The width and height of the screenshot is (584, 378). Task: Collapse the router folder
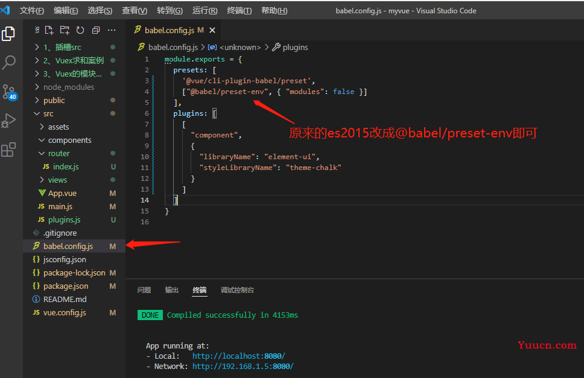pyautogui.click(x=74, y=153)
